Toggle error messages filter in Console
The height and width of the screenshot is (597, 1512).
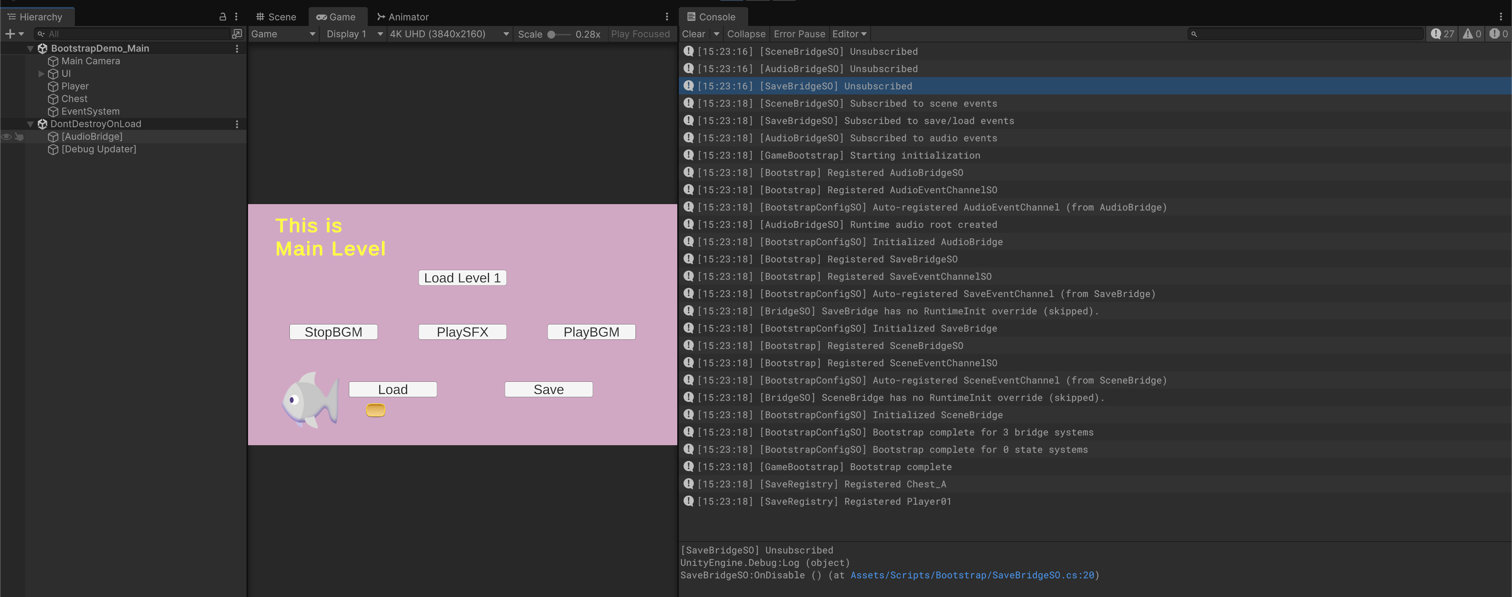point(1499,34)
